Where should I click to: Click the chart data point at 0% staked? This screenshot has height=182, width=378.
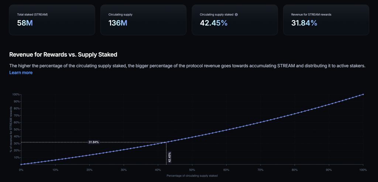21,164
